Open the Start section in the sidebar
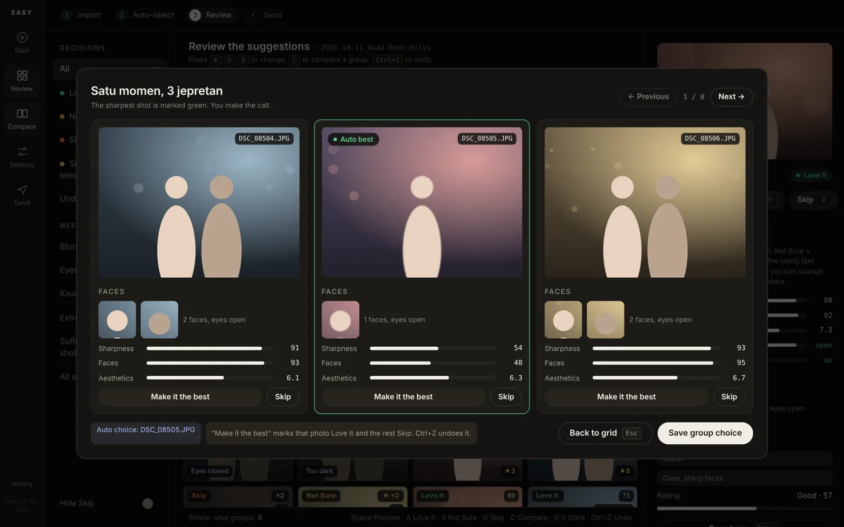This screenshot has width=844, height=527. click(x=22, y=43)
